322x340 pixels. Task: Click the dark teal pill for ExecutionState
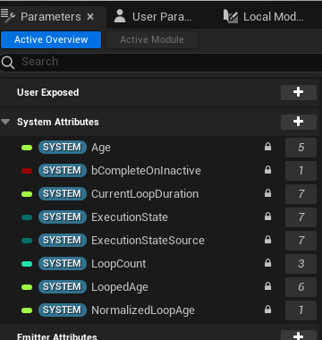tap(27, 217)
